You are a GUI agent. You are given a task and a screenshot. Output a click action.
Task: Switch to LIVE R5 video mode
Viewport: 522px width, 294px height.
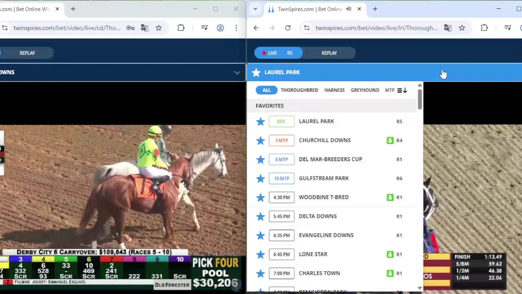pos(278,53)
